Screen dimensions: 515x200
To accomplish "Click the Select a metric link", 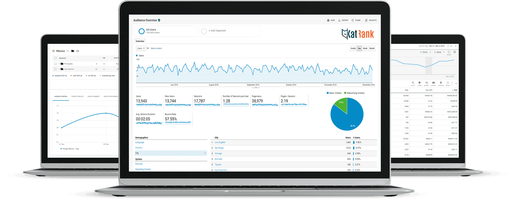I will 156,48.
